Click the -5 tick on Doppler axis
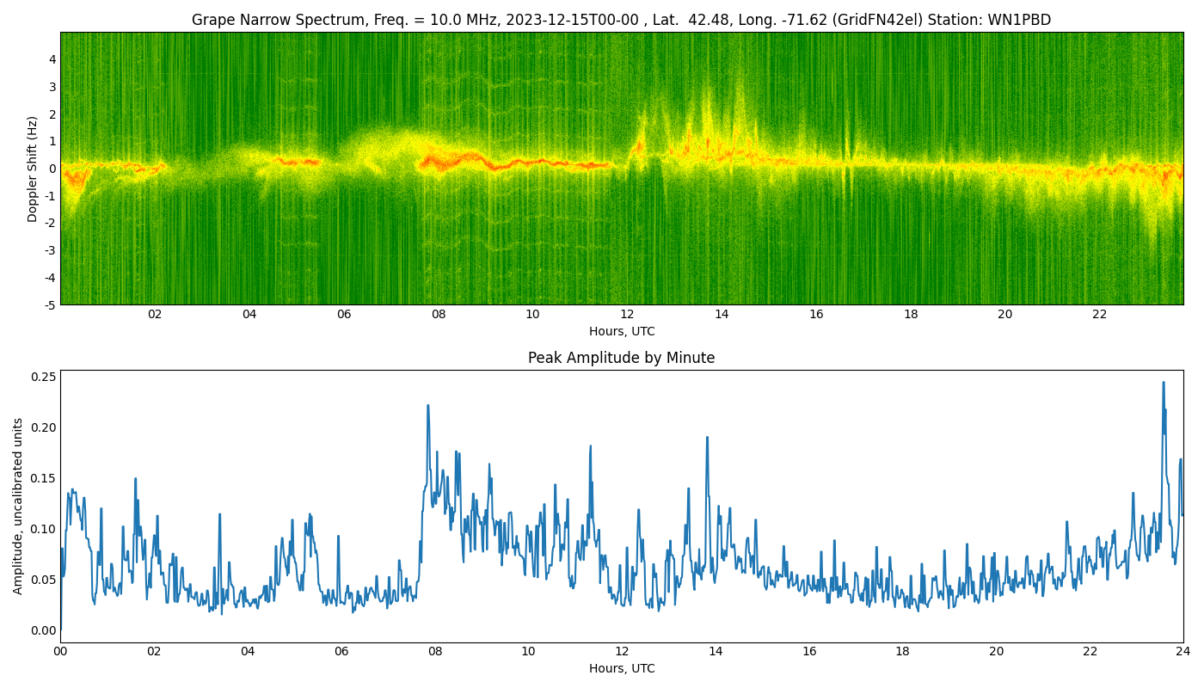Image resolution: width=1204 pixels, height=688 pixels. click(50, 304)
